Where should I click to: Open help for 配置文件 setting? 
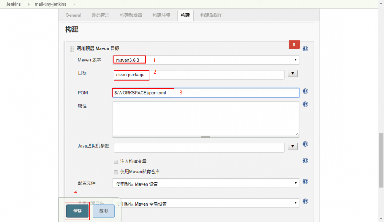pos(305,182)
